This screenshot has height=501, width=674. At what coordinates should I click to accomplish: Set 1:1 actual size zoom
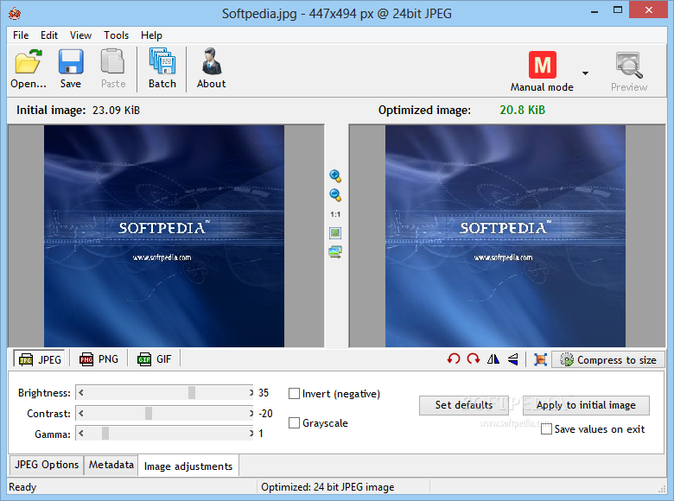tap(335, 214)
